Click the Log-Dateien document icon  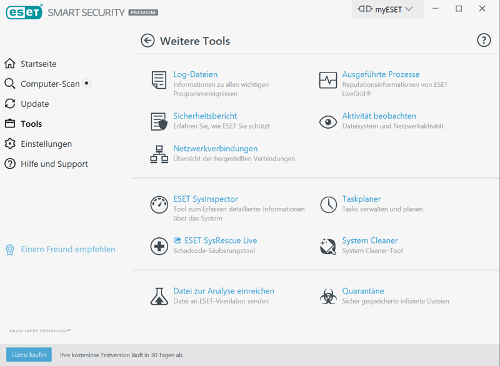159,80
